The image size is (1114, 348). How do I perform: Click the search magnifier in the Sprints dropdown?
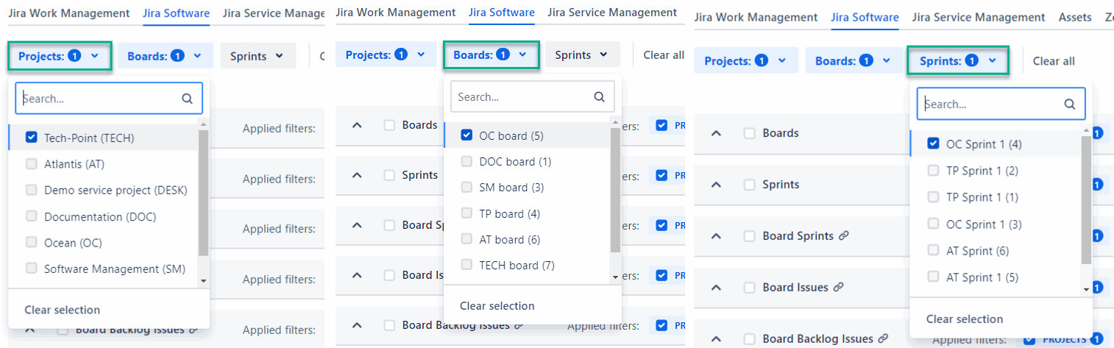[1070, 104]
